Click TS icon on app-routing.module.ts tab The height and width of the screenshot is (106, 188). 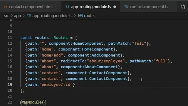(x=68, y=7)
